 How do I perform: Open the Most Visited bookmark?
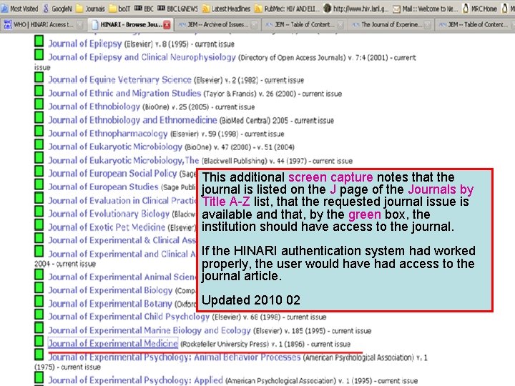pos(20,9)
